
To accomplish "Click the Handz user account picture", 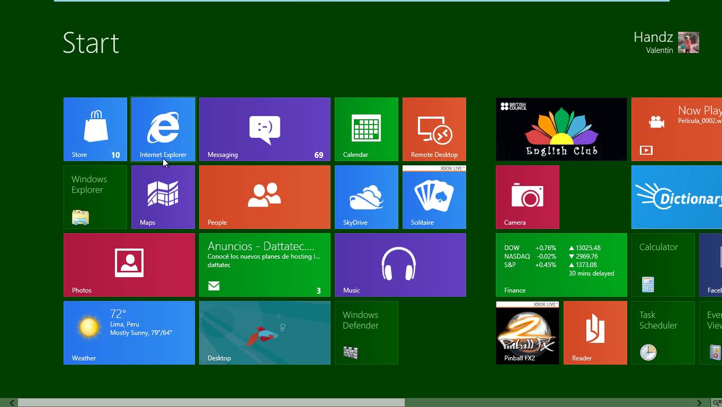I will pyautogui.click(x=689, y=42).
